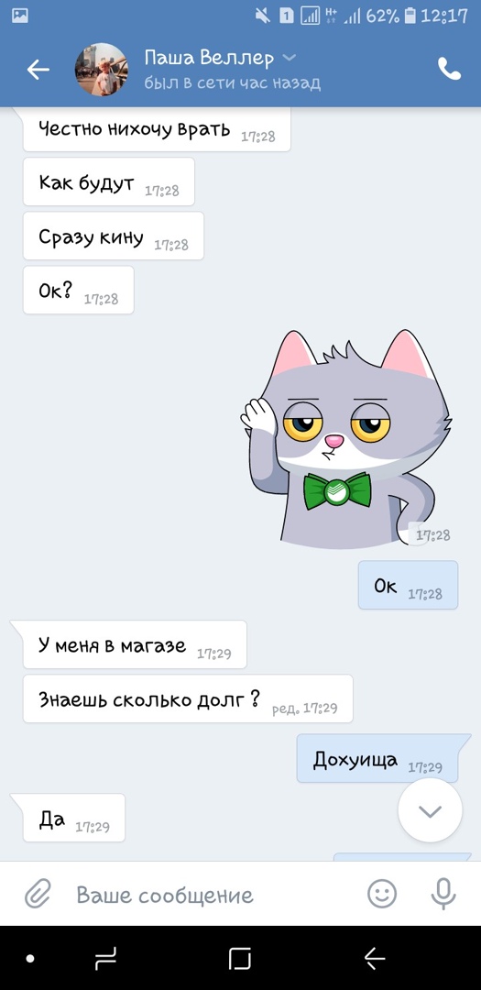Tap the Android navigation back arrow
The image size is (481, 990).
375,959
